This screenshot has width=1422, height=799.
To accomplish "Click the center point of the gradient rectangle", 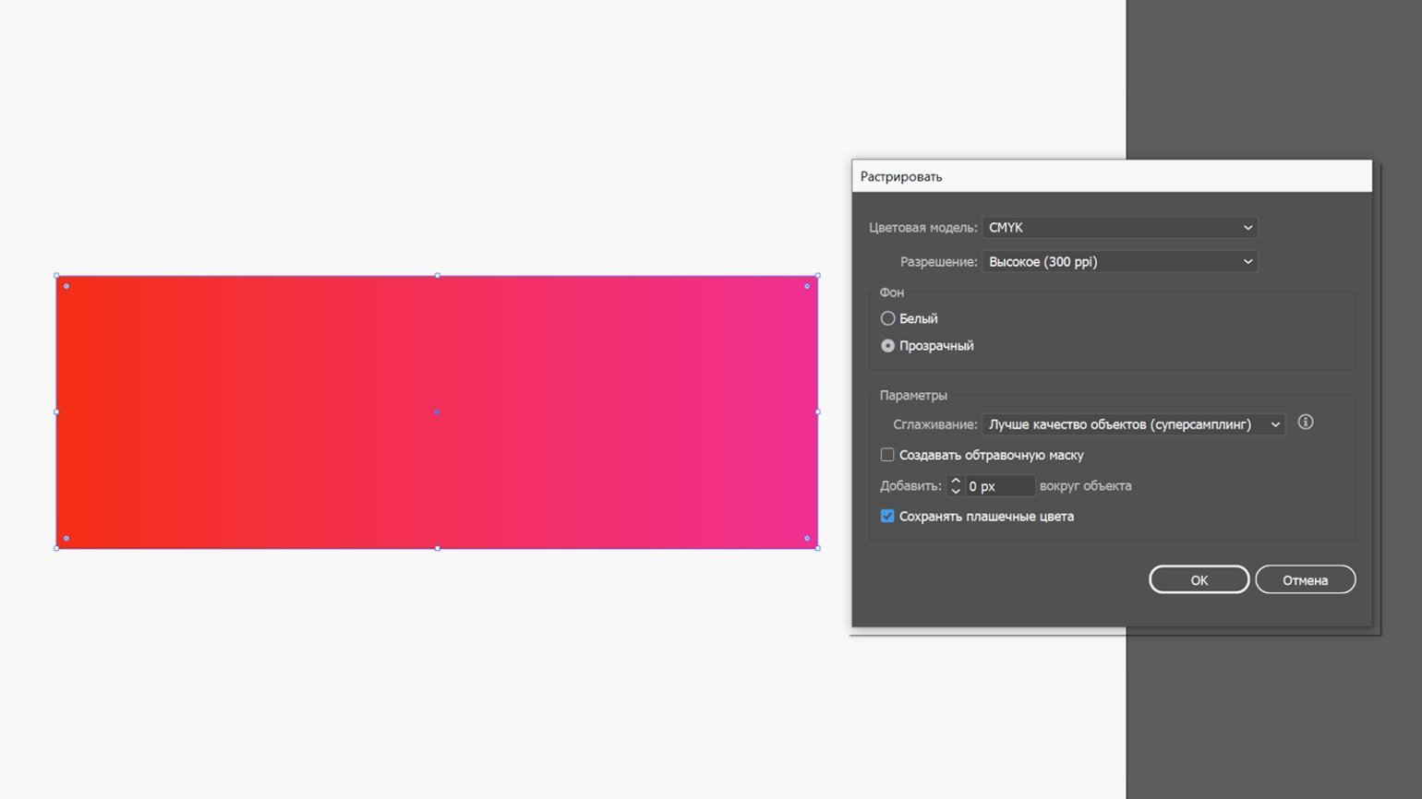I will click(437, 411).
